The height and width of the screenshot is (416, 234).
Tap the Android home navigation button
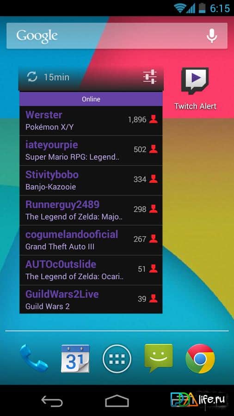click(117, 401)
